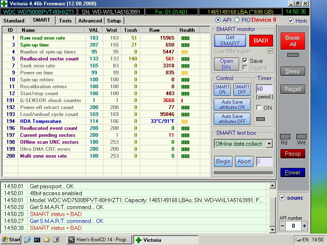327x245 pixels.
Task: Click the Windows Start button
Action: 11,240
